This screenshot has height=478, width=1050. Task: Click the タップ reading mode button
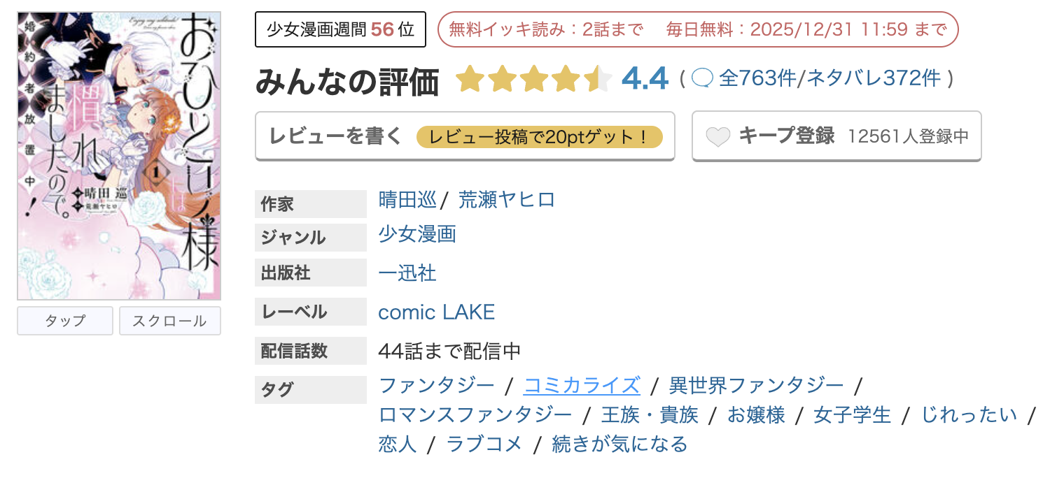point(64,320)
